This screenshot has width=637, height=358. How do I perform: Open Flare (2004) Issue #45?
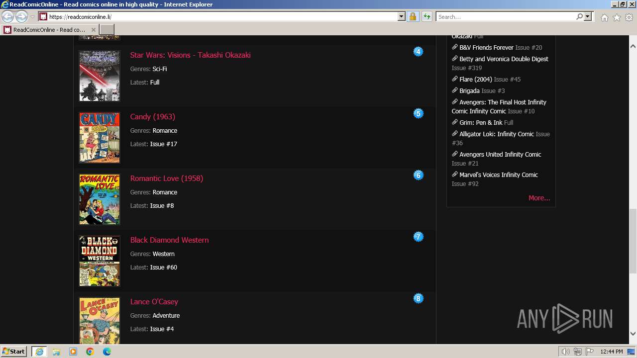tap(490, 80)
